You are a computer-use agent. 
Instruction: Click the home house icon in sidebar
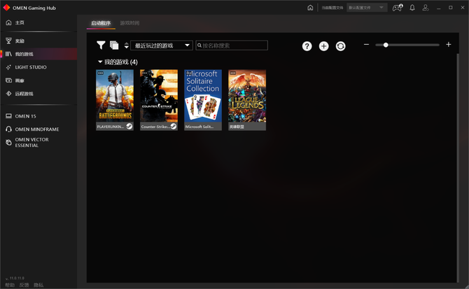coord(8,22)
